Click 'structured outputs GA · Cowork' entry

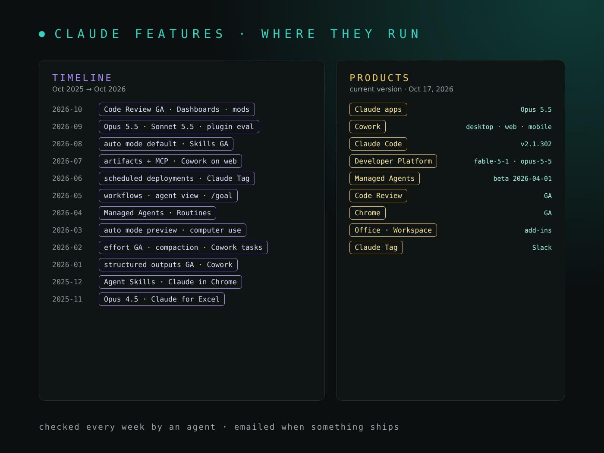168,265
